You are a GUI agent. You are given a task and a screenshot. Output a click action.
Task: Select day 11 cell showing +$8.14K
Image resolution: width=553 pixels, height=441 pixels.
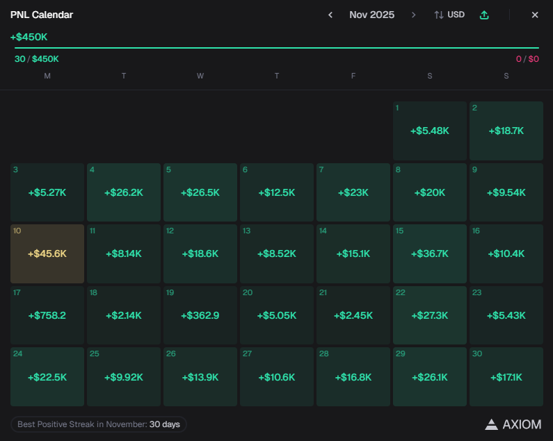(x=124, y=253)
